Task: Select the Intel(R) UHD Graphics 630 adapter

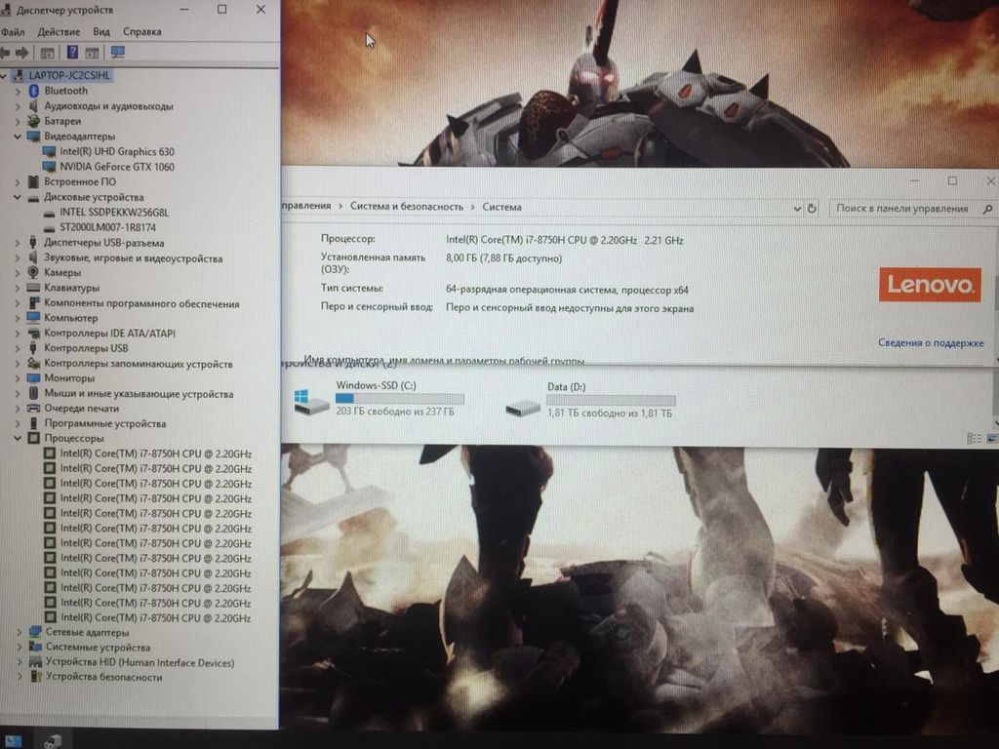Action: (117, 151)
